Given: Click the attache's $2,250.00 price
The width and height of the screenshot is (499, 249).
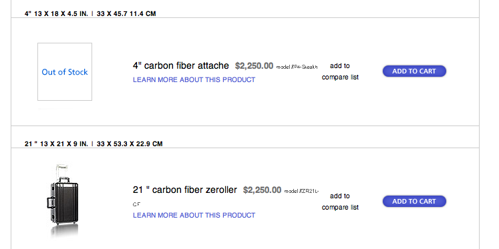Looking at the screenshot, I should [254, 66].
